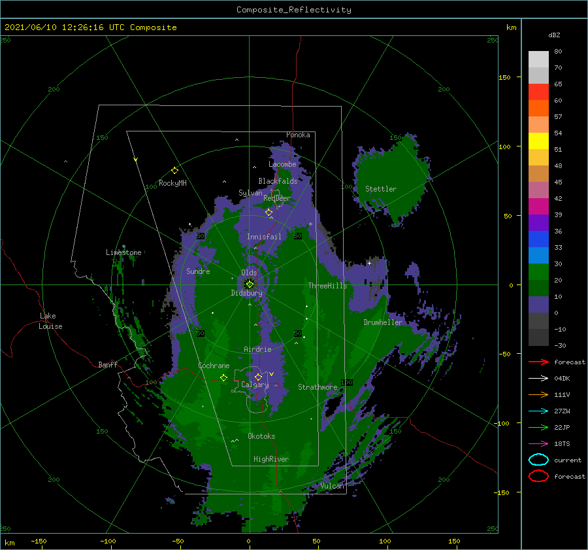Select the magenta 39-42 dBZ color band
This screenshot has height=550, width=588.
[538, 207]
